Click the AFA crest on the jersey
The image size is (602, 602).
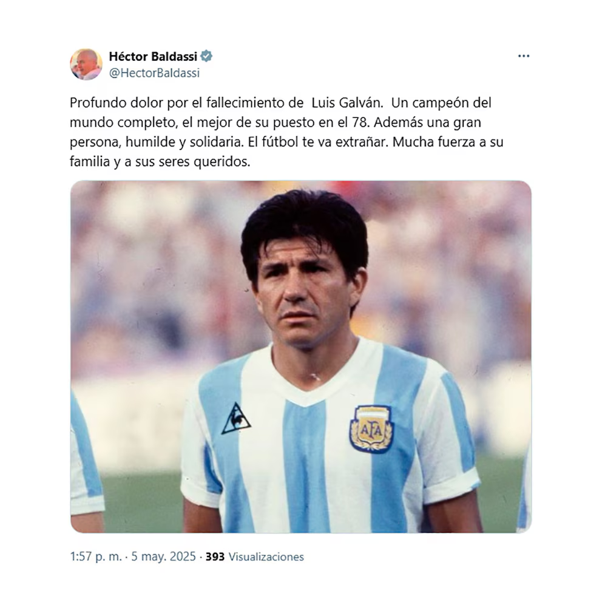pos(371,429)
